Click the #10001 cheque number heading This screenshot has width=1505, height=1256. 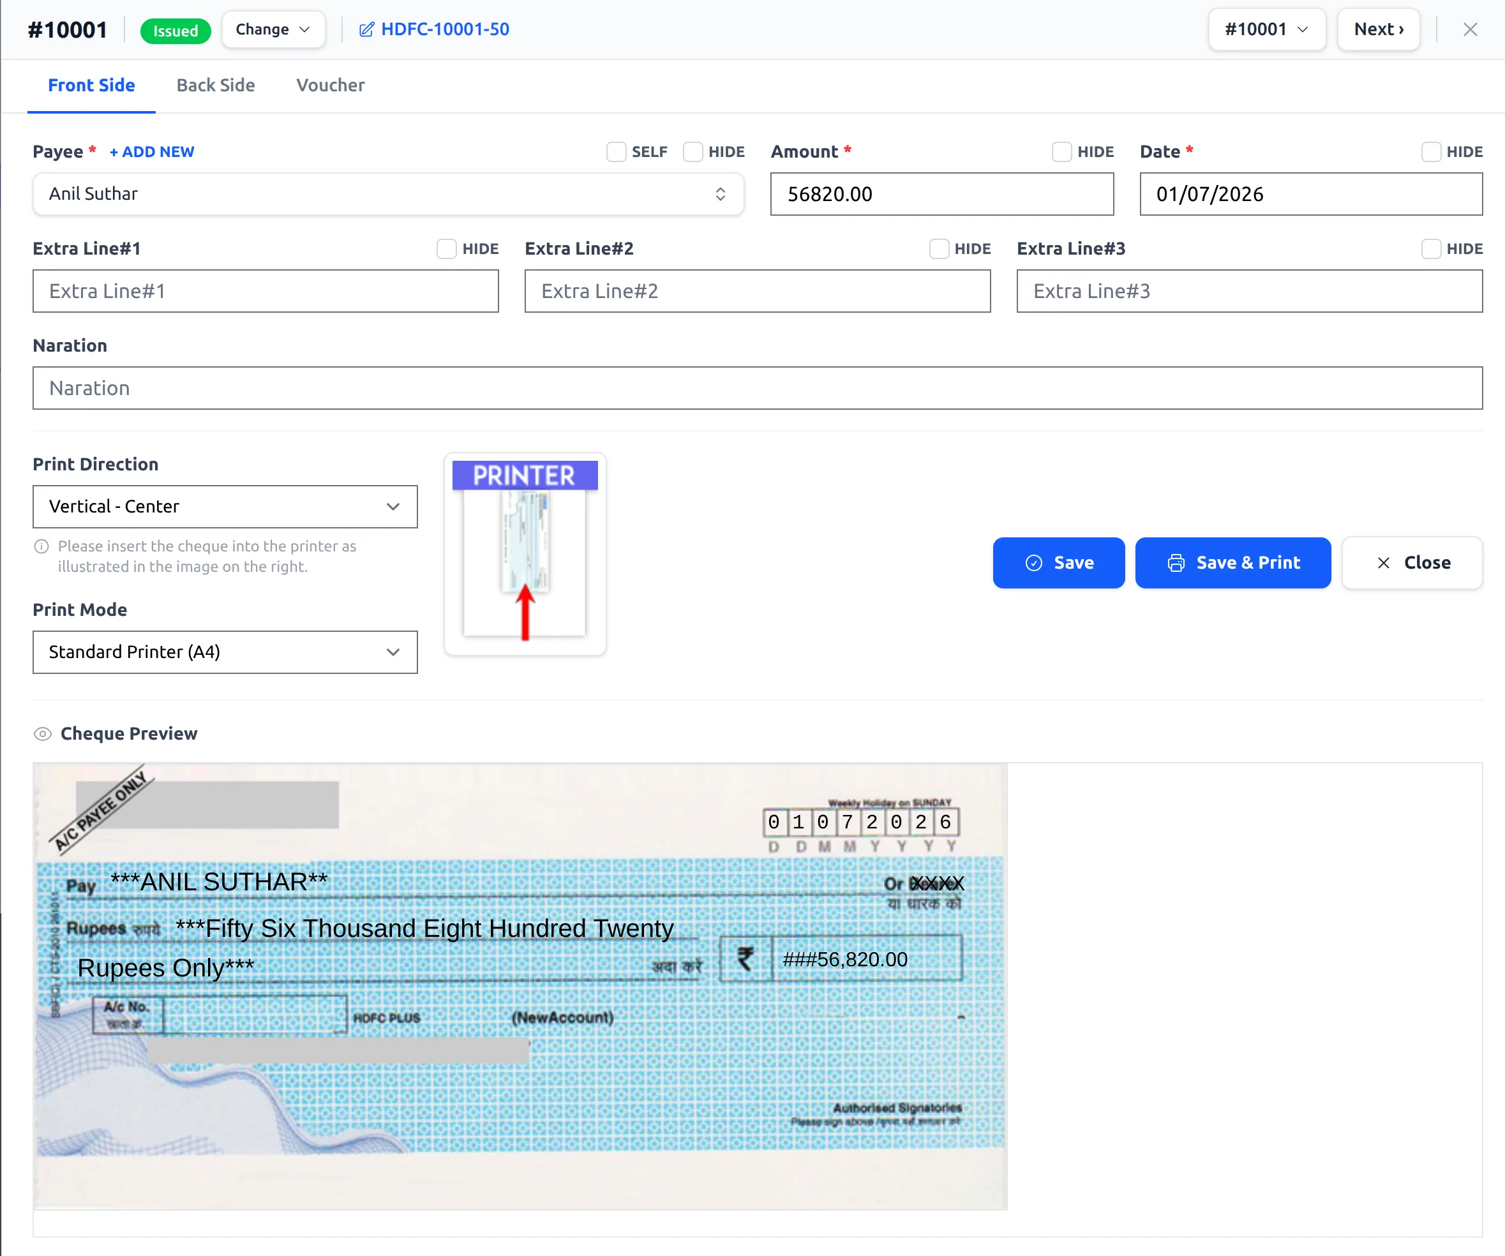(68, 29)
